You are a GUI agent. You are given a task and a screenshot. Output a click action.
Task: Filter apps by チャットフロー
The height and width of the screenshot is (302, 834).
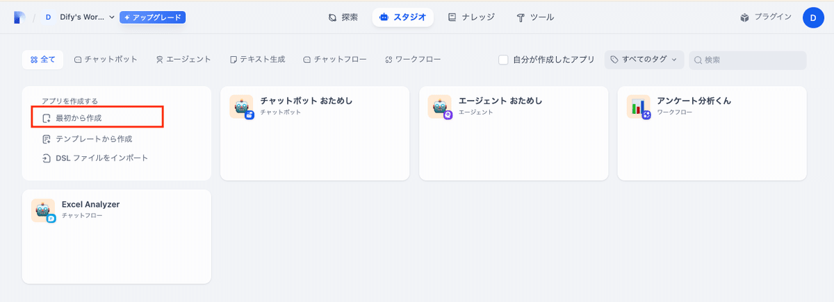(x=334, y=60)
